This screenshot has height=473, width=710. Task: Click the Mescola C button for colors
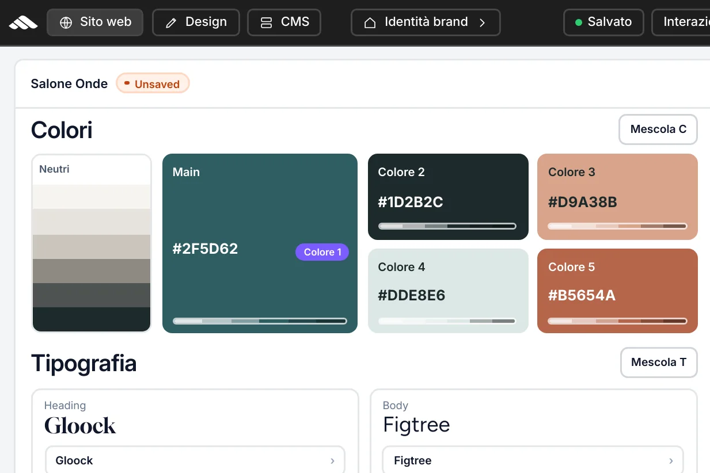[658, 129]
